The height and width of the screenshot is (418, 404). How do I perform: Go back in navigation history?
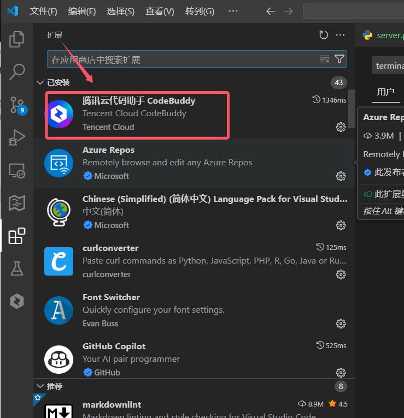click(271, 11)
